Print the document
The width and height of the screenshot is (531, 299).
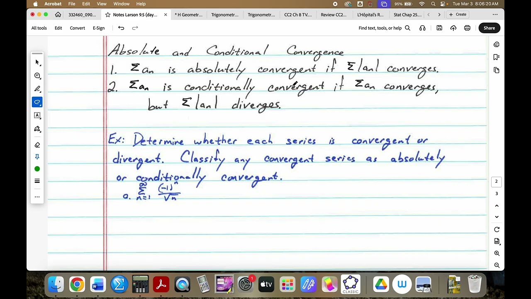click(x=467, y=28)
